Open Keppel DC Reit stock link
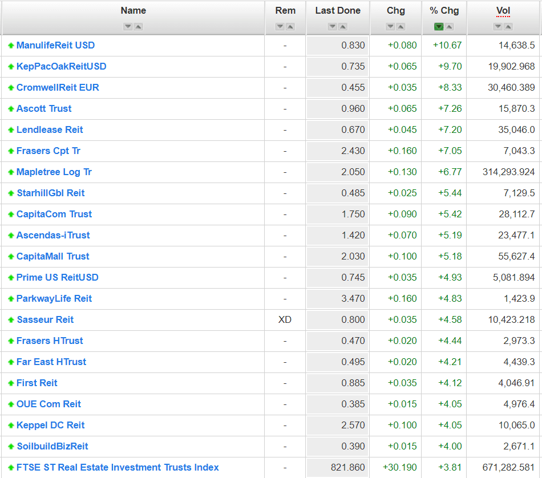This screenshot has height=478, width=542. 50,425
